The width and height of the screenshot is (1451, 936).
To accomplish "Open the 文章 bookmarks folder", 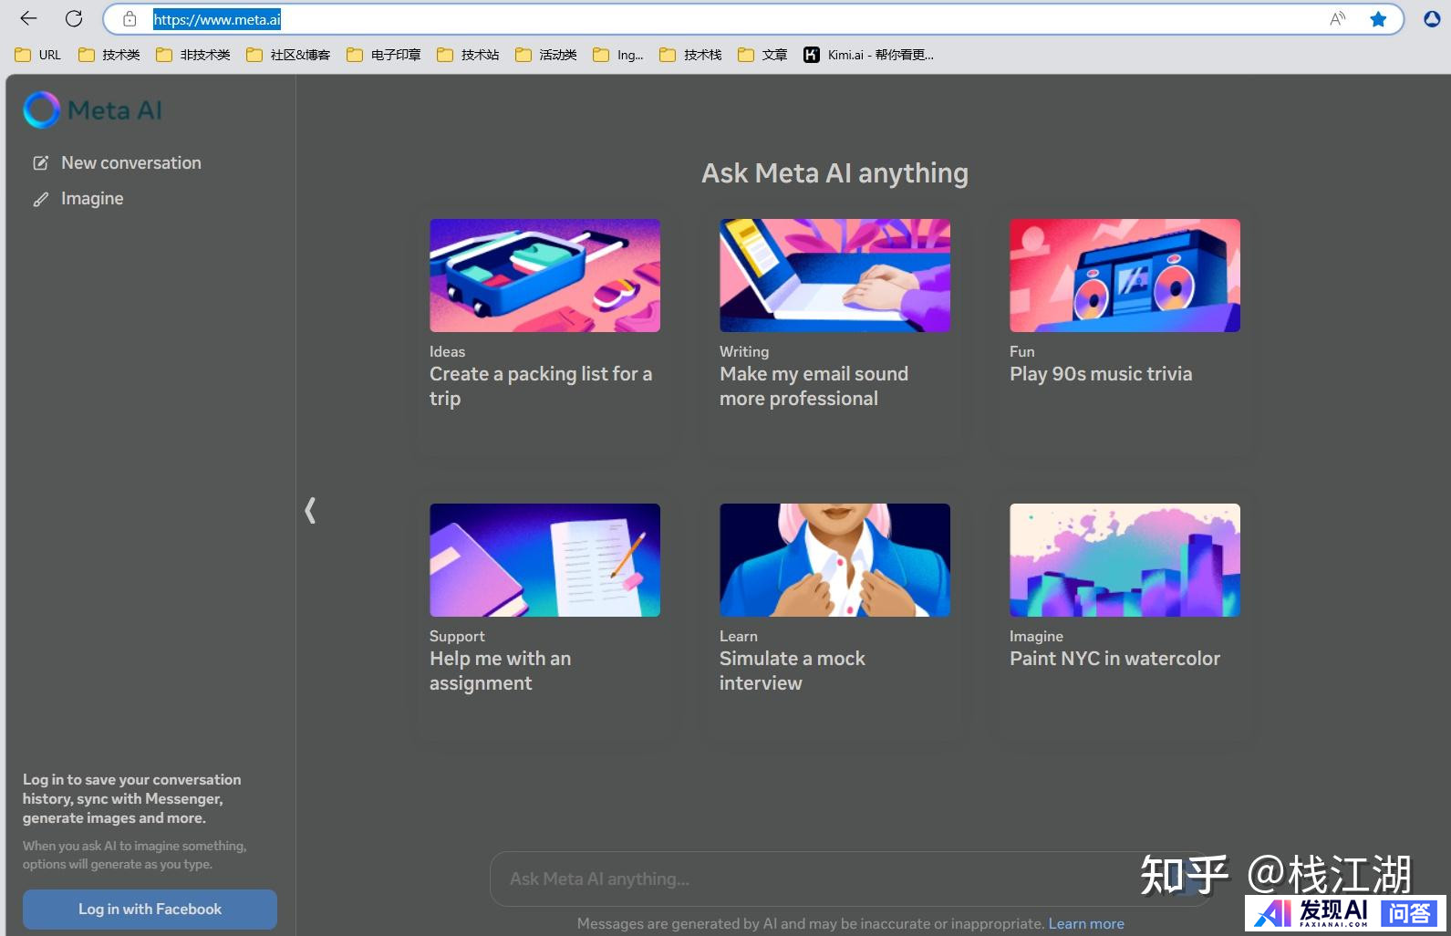I will (x=763, y=55).
